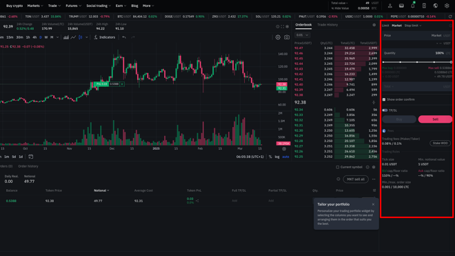This screenshot has height=256, width=455.
Task: Close the Tailor your portfolio popup
Action: [373, 204]
